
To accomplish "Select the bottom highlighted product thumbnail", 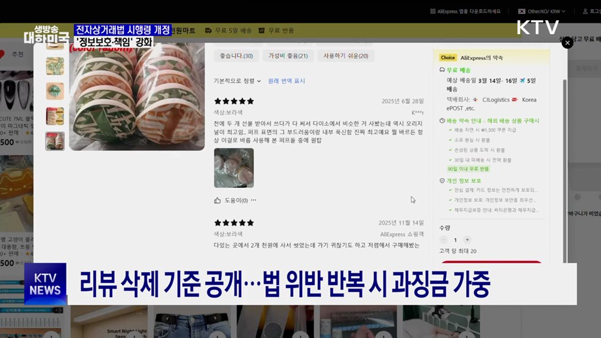I will tap(55, 141).
